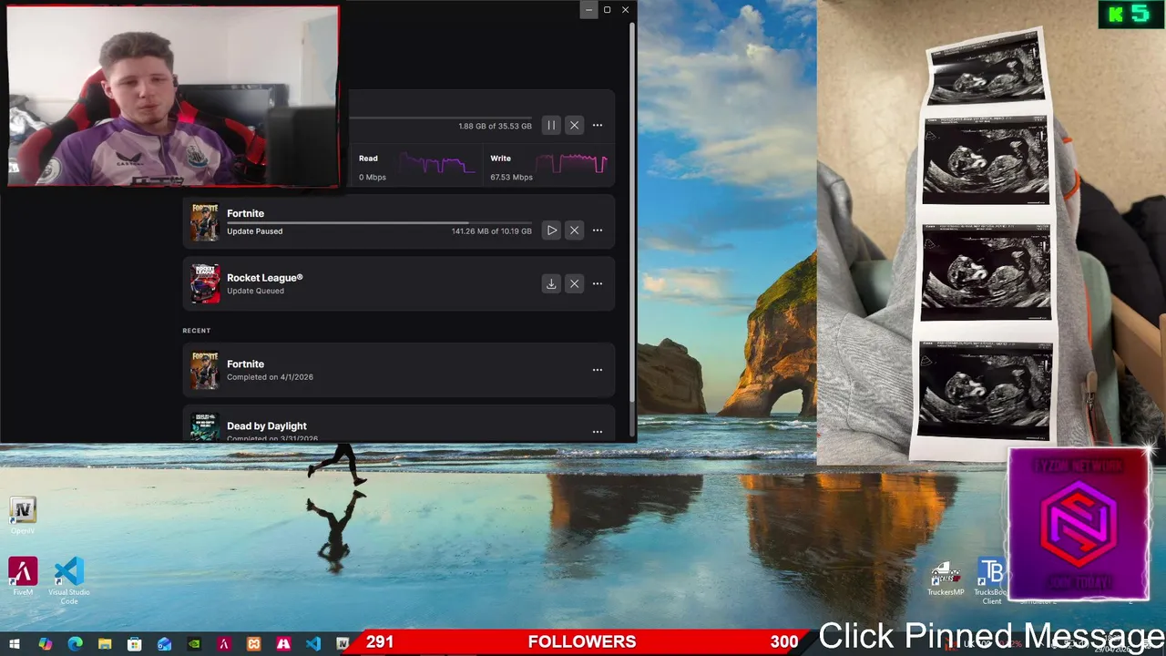This screenshot has height=656, width=1166.
Task: Click the '67.53 Mbps' write speed value
Action: [511, 177]
